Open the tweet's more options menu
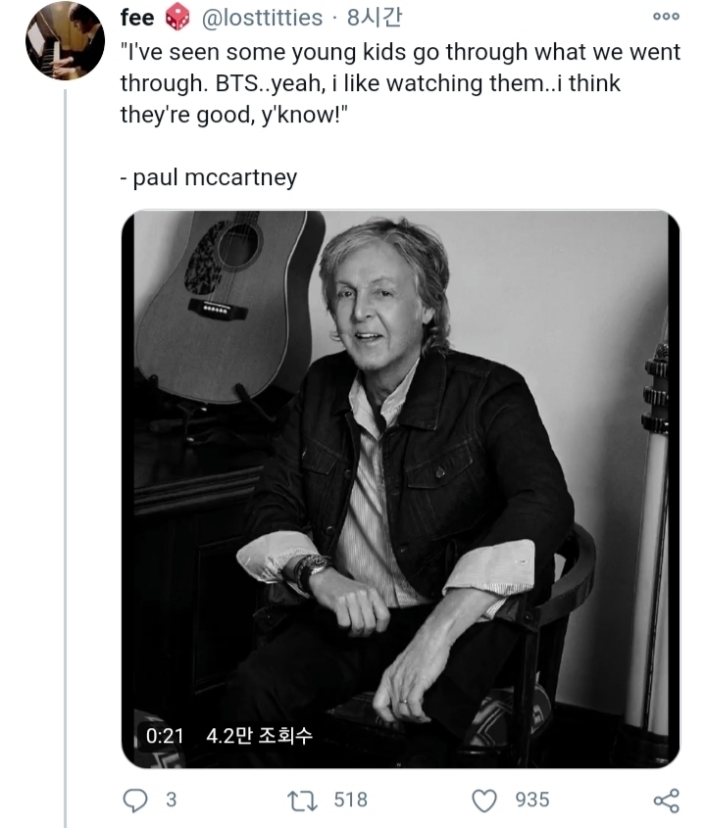The width and height of the screenshot is (706, 828). (665, 18)
